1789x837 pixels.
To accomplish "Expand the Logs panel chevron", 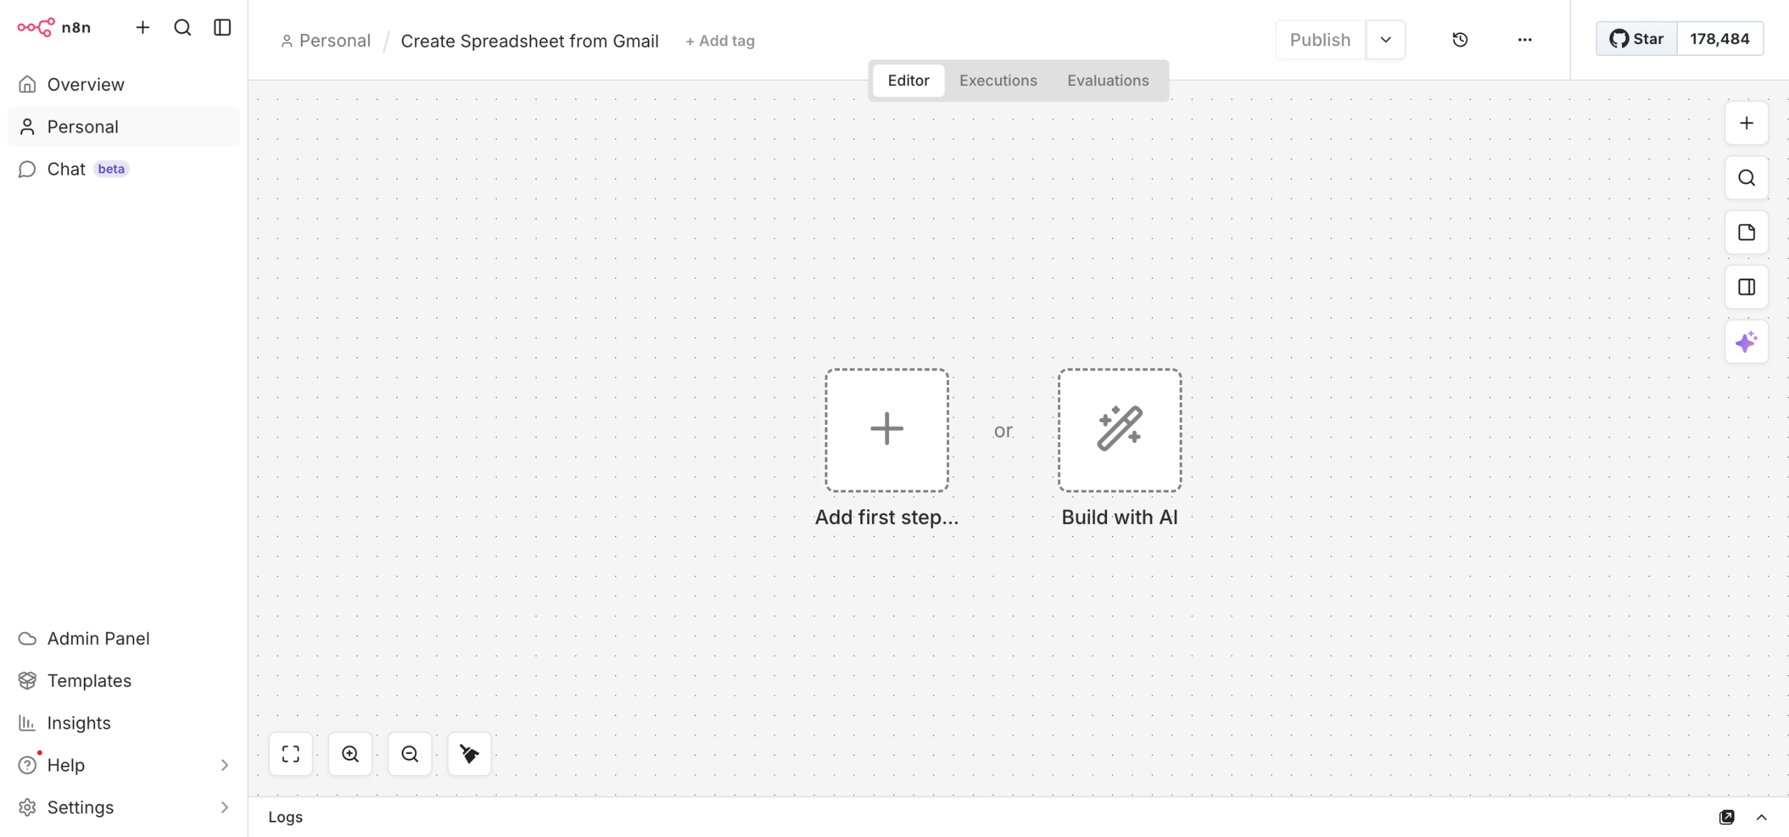I will [1762, 817].
